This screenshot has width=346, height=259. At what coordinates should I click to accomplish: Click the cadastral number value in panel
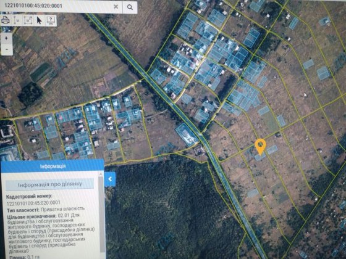click(x=33, y=203)
